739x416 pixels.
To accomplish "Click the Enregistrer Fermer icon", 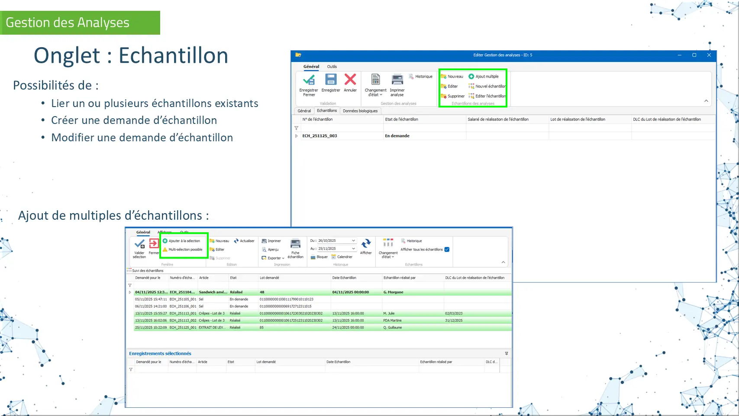I will pyautogui.click(x=309, y=80).
